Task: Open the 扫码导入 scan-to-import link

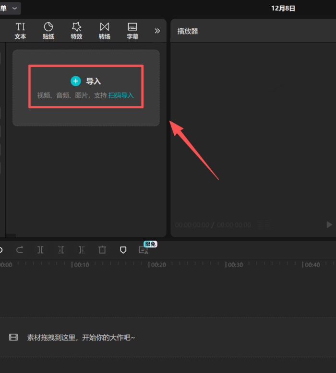Action: (x=121, y=95)
